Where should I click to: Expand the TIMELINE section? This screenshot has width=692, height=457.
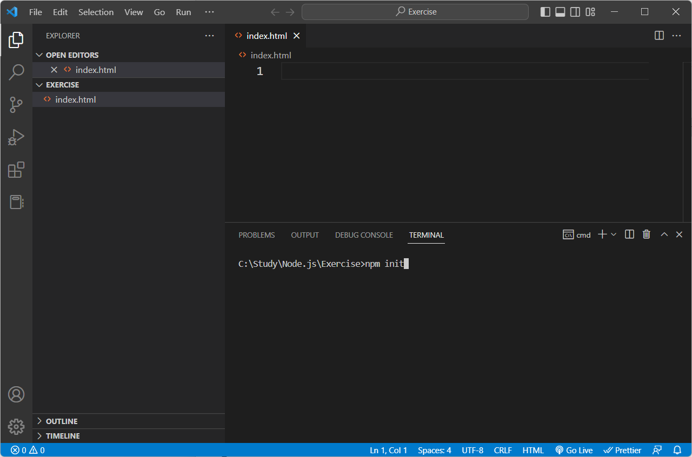tap(129, 436)
